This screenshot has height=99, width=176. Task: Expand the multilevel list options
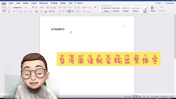tap(71, 7)
